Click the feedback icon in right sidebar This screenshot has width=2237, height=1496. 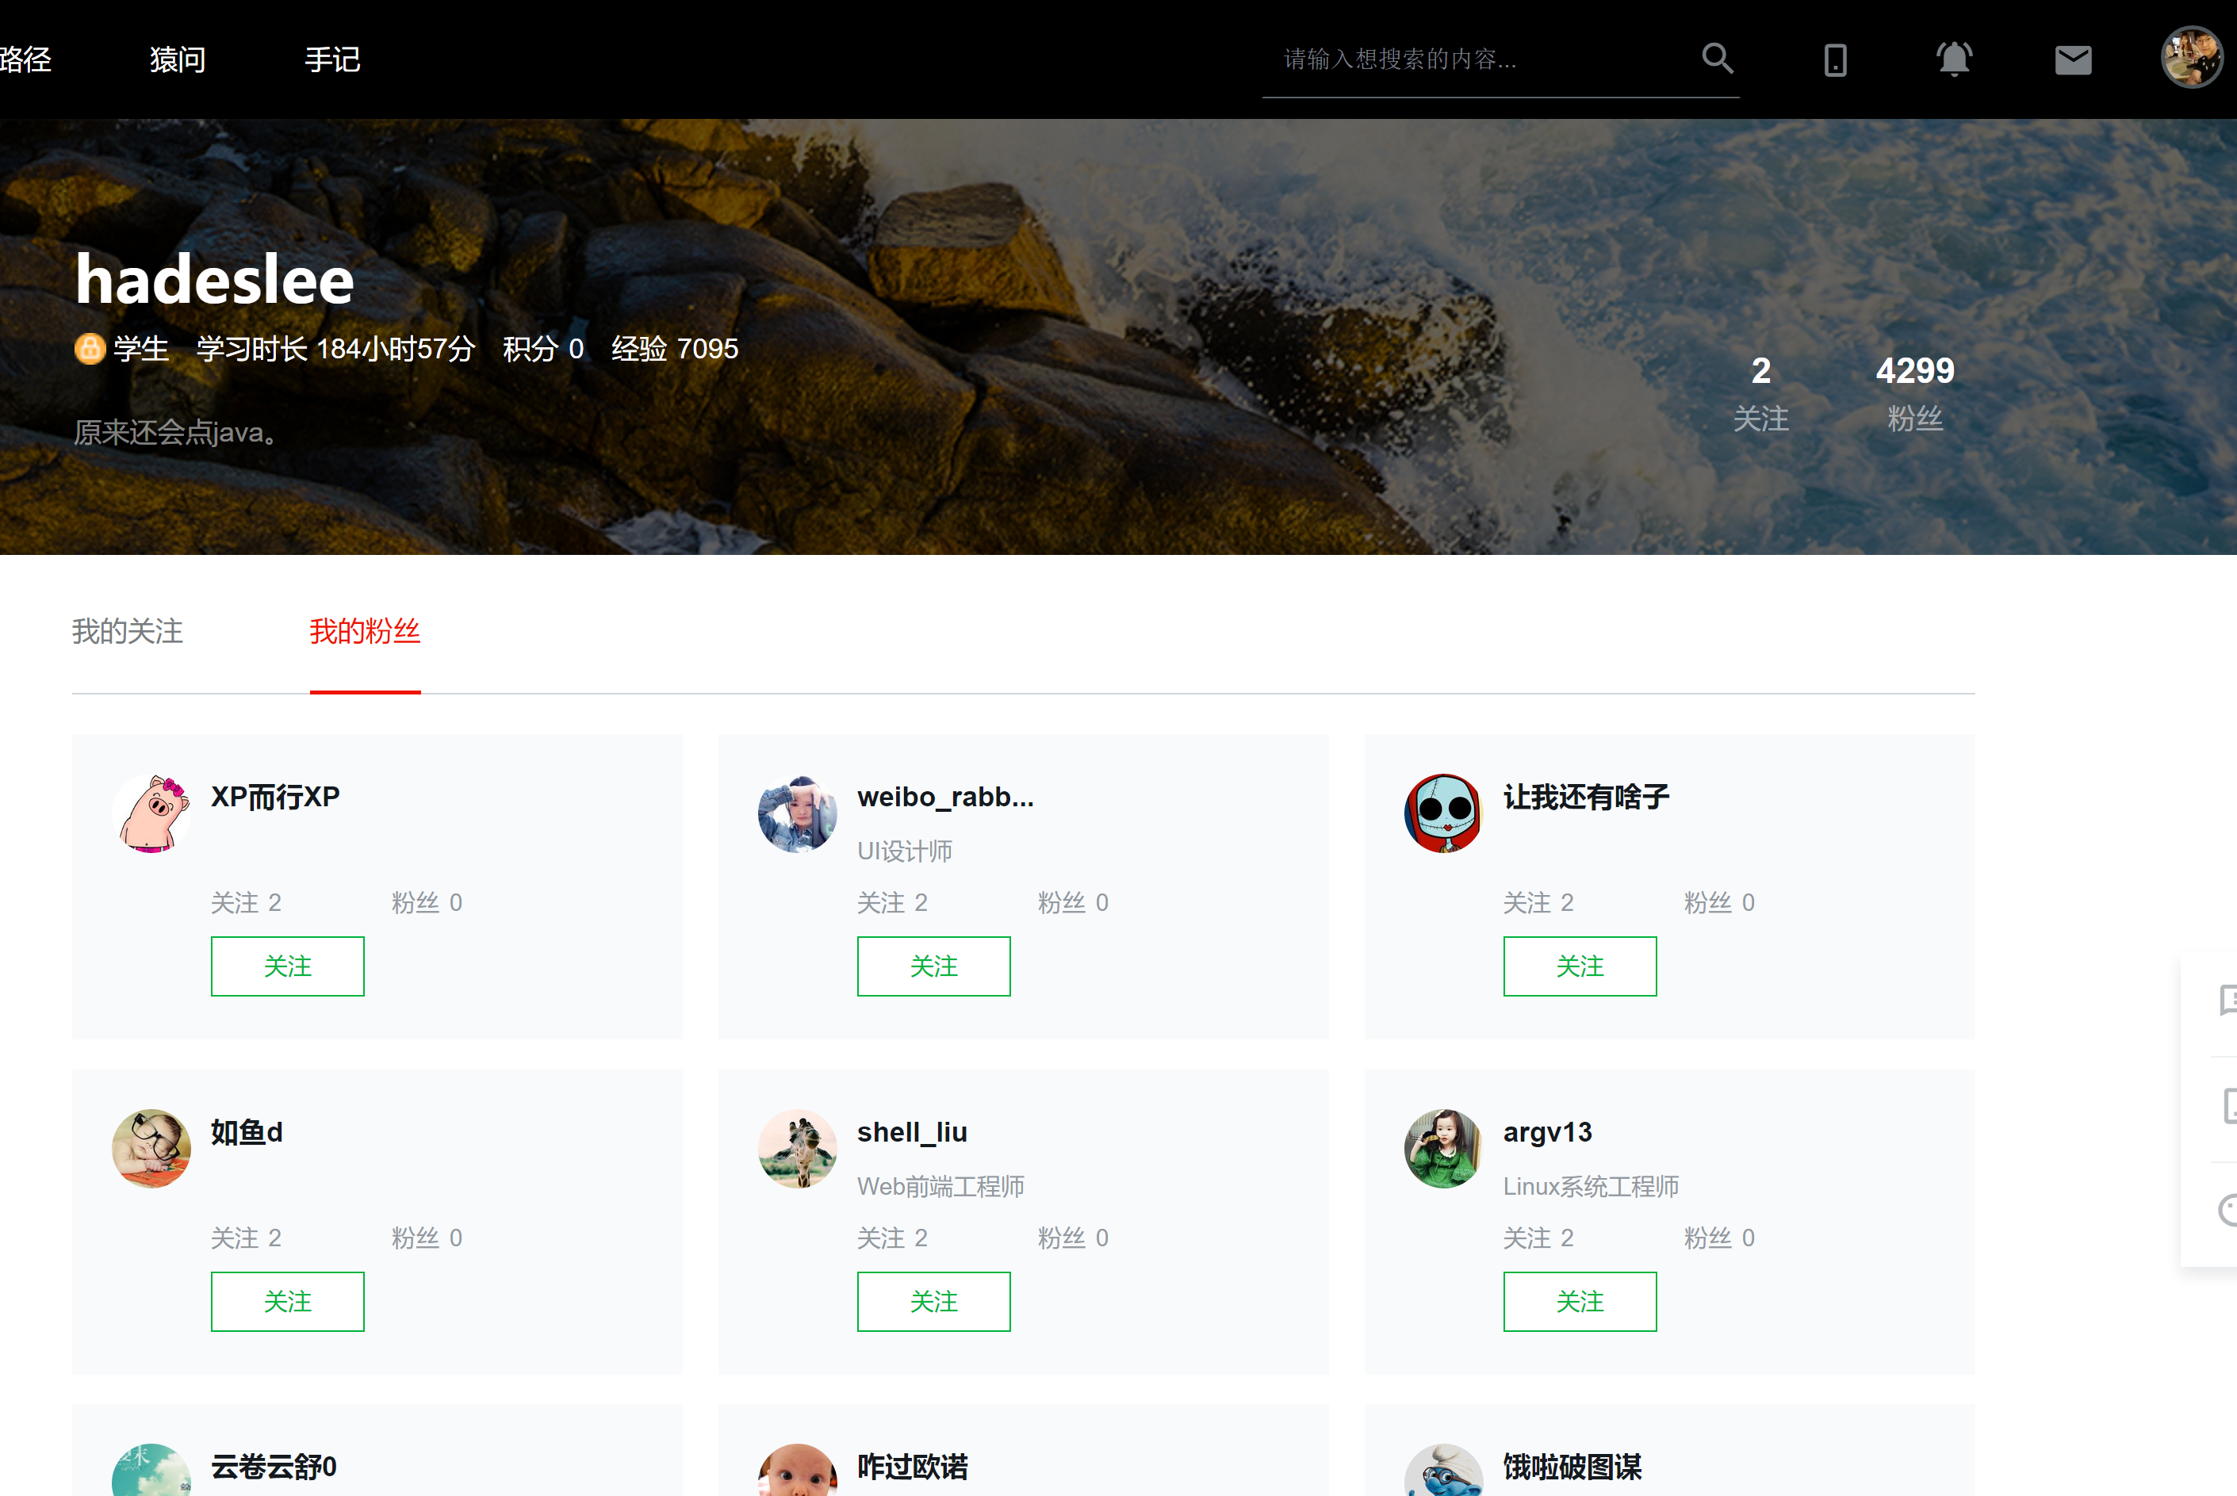click(2227, 1000)
